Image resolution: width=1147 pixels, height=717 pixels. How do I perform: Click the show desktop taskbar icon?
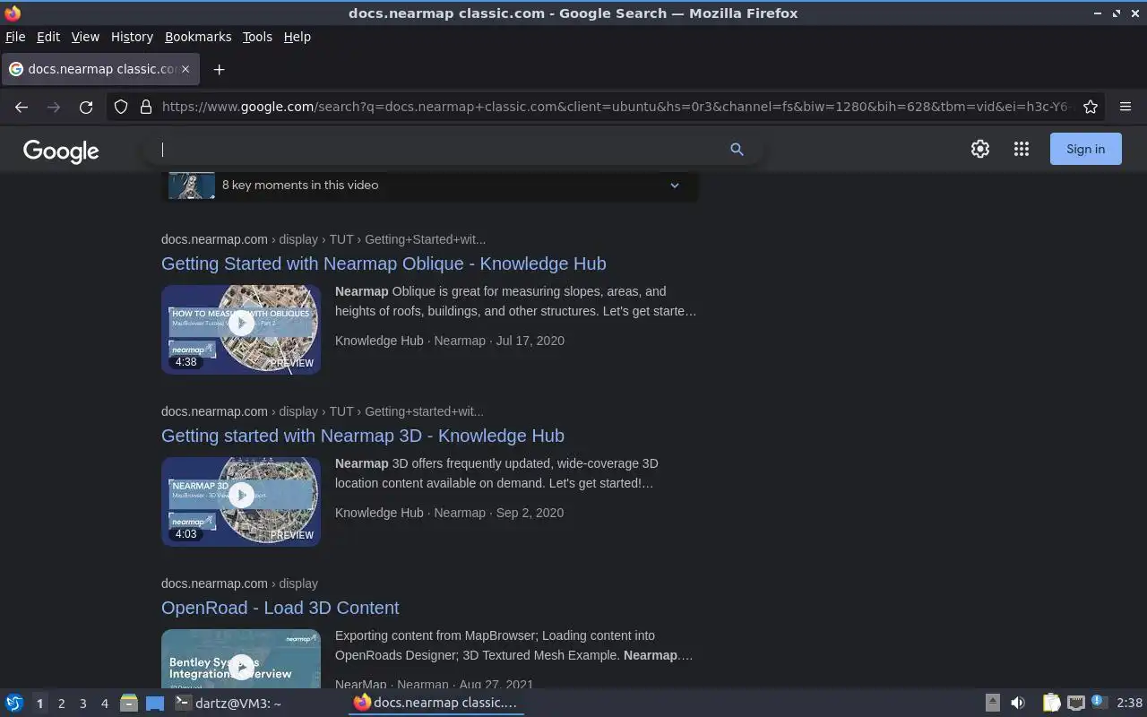point(155,704)
